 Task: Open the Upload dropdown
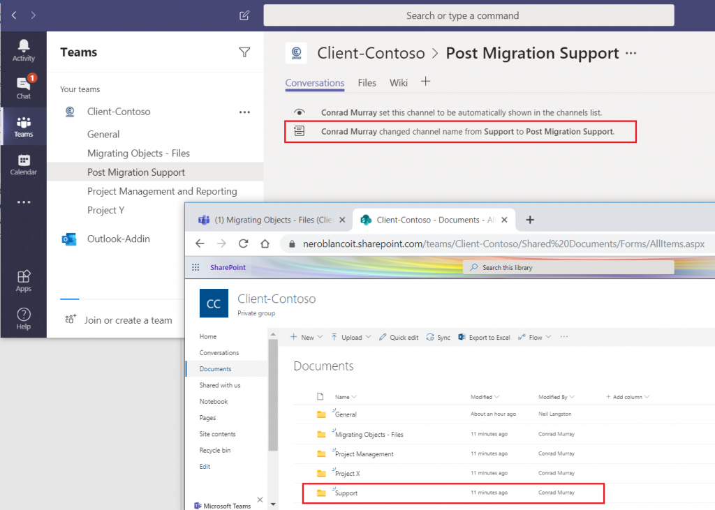tap(351, 337)
